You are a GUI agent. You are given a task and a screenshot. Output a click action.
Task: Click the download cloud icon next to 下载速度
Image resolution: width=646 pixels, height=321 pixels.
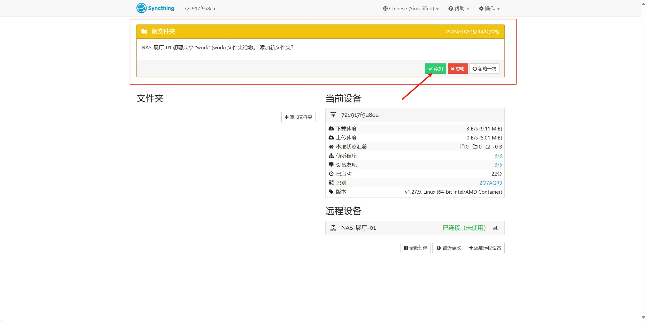332,128
